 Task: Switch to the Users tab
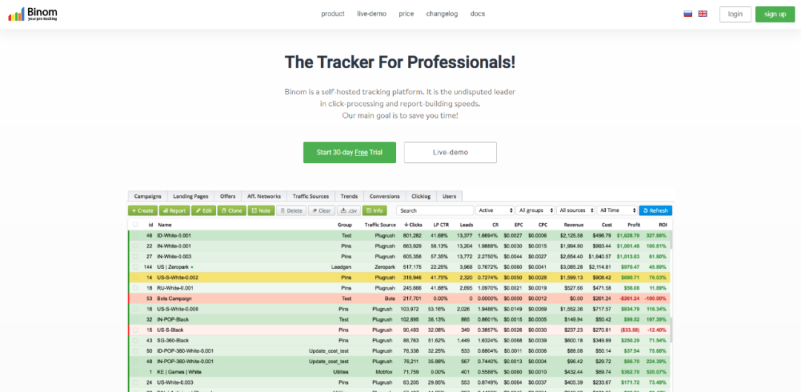[449, 196]
